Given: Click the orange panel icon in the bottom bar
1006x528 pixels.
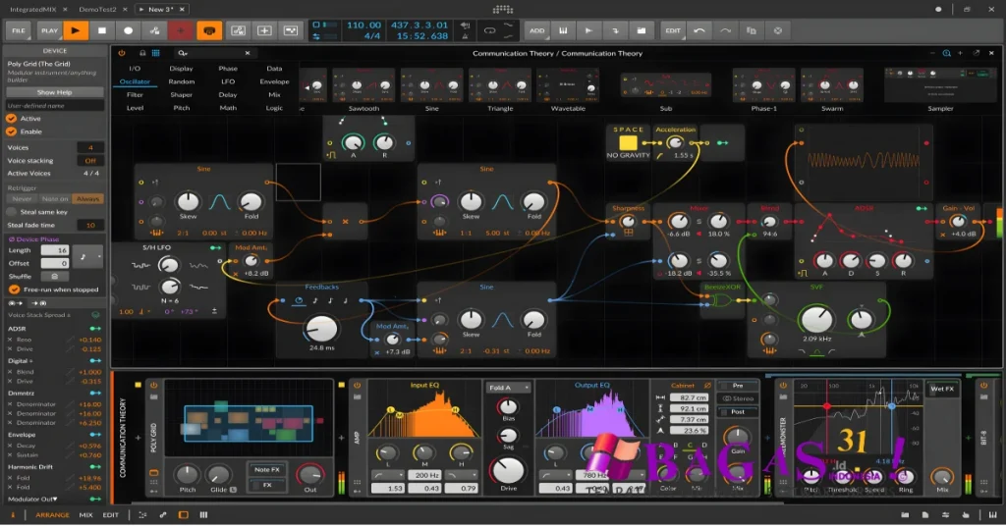Looking at the screenshot, I should point(184,515).
